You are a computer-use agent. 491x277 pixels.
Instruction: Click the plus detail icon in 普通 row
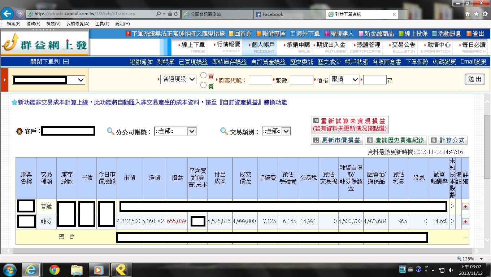(x=465, y=207)
